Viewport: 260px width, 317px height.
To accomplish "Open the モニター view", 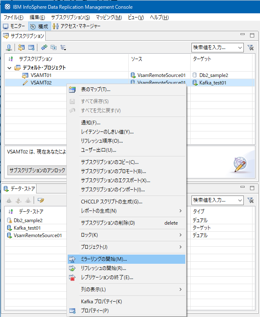I will tap(14, 26).
